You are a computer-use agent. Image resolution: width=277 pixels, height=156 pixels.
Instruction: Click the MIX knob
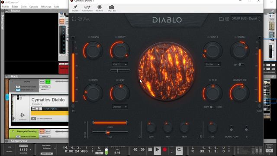pyautogui.click(x=213, y=127)
